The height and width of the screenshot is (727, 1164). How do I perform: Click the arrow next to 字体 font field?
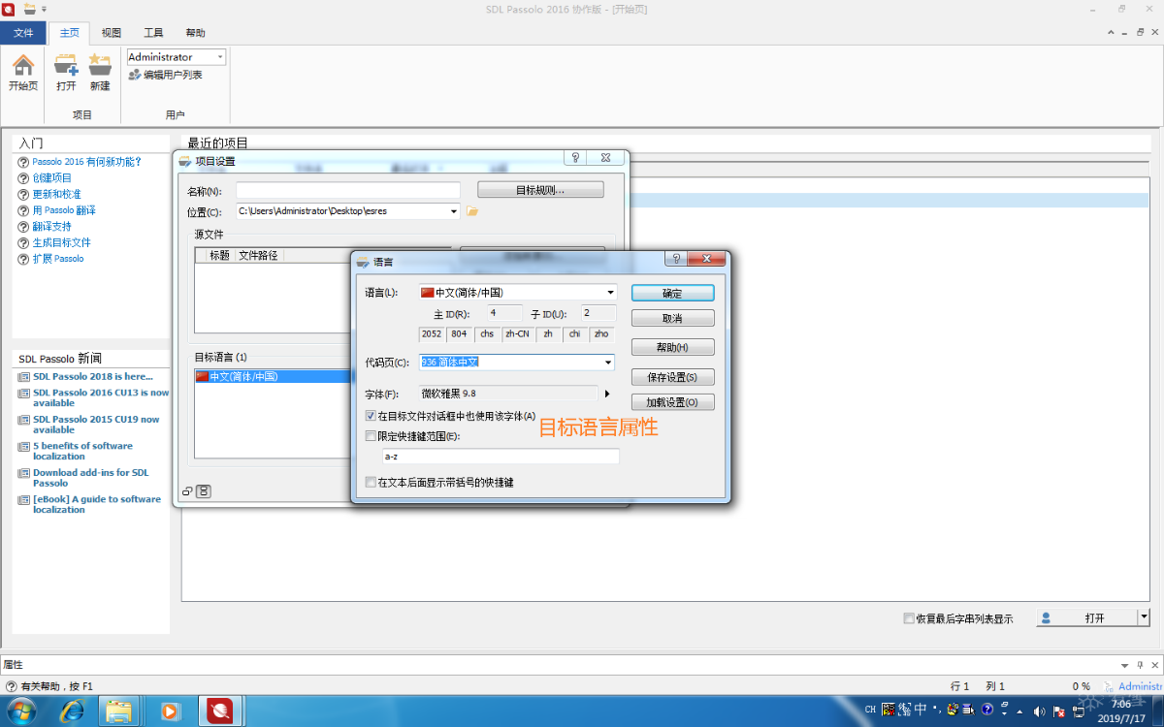(607, 394)
